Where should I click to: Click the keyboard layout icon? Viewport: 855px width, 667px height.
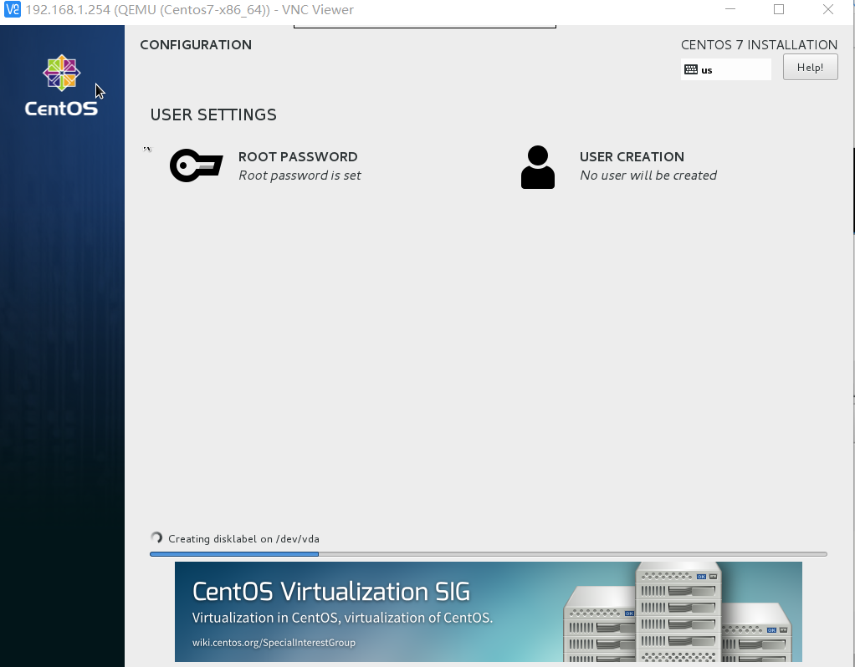(691, 69)
